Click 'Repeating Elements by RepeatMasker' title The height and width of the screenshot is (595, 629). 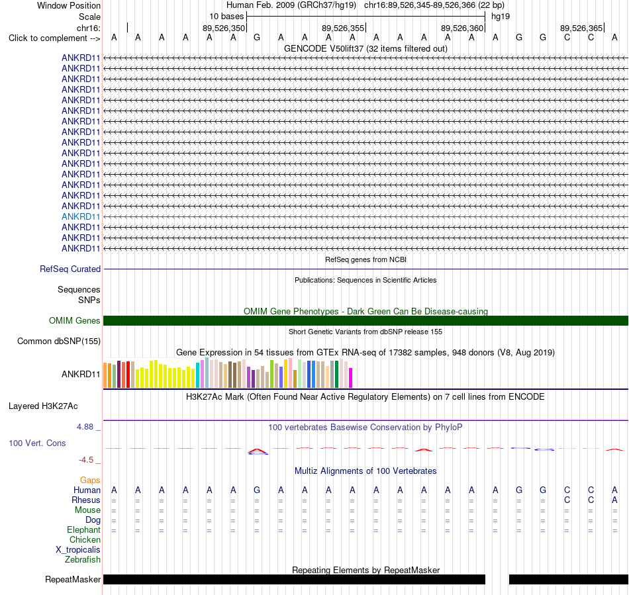coord(365,570)
